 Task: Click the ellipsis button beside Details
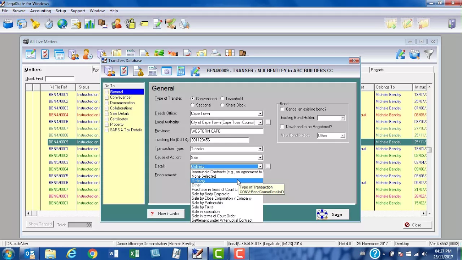[x=268, y=166]
